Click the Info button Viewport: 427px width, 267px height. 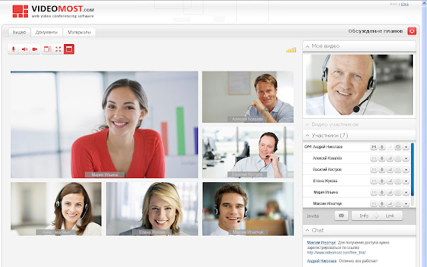click(x=364, y=216)
